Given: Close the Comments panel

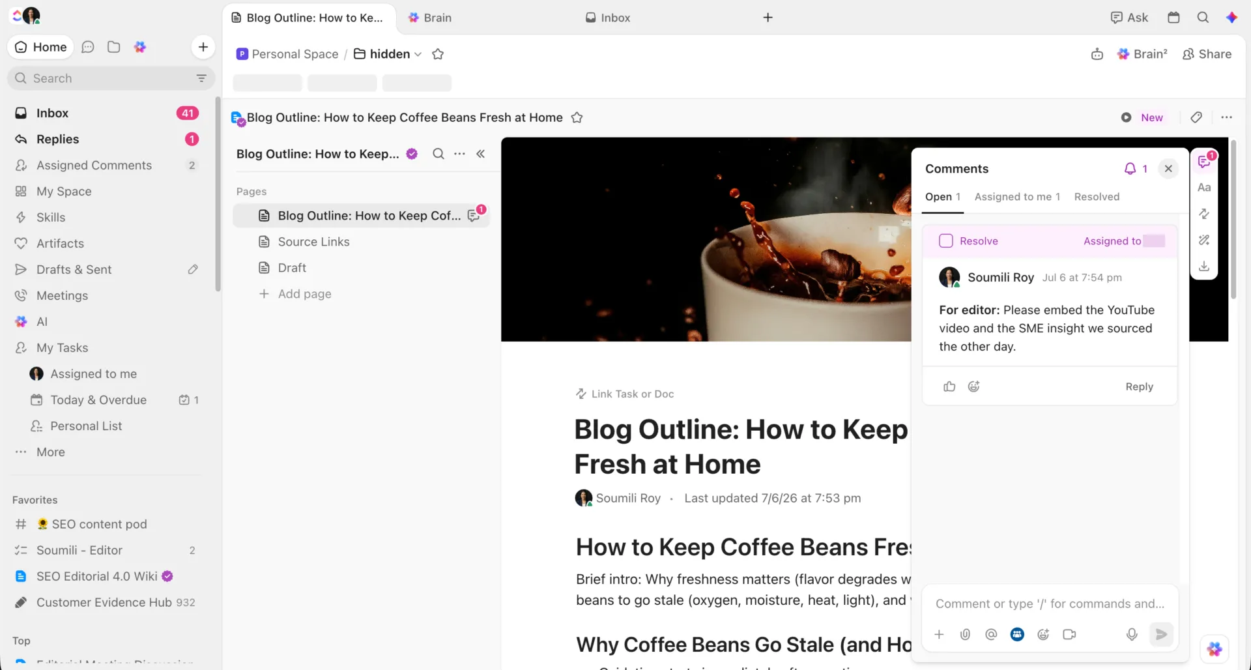Looking at the screenshot, I should [x=1168, y=169].
